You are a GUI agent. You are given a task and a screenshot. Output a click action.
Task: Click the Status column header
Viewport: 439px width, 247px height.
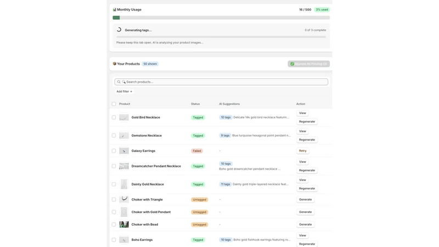[195, 104]
